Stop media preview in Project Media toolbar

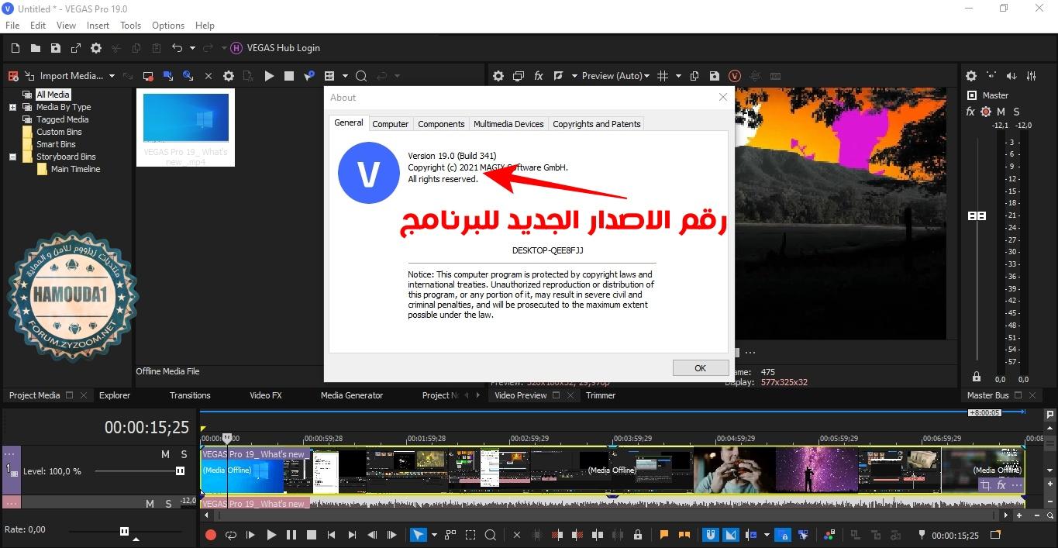[x=289, y=76]
